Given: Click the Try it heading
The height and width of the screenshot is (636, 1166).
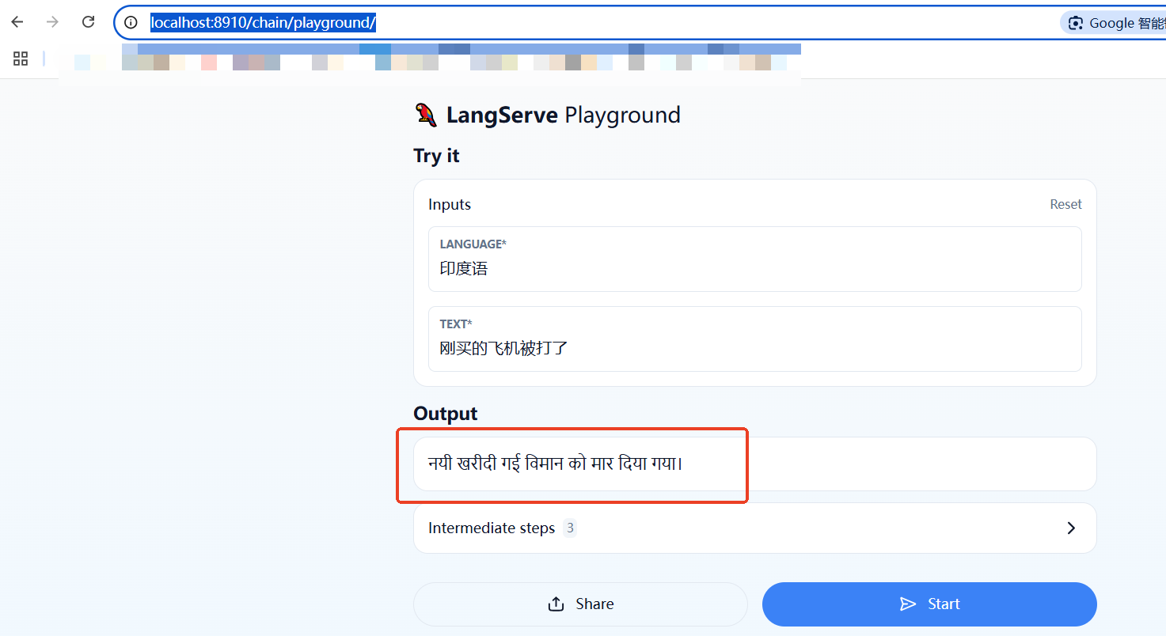Looking at the screenshot, I should 436,156.
